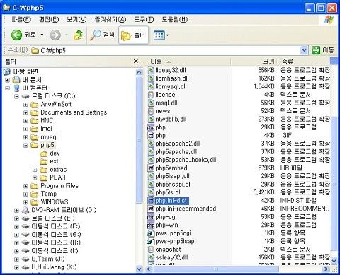Select the ssleay32.dll file icon
The width and height of the screenshot is (340, 275).
(x=151, y=258)
